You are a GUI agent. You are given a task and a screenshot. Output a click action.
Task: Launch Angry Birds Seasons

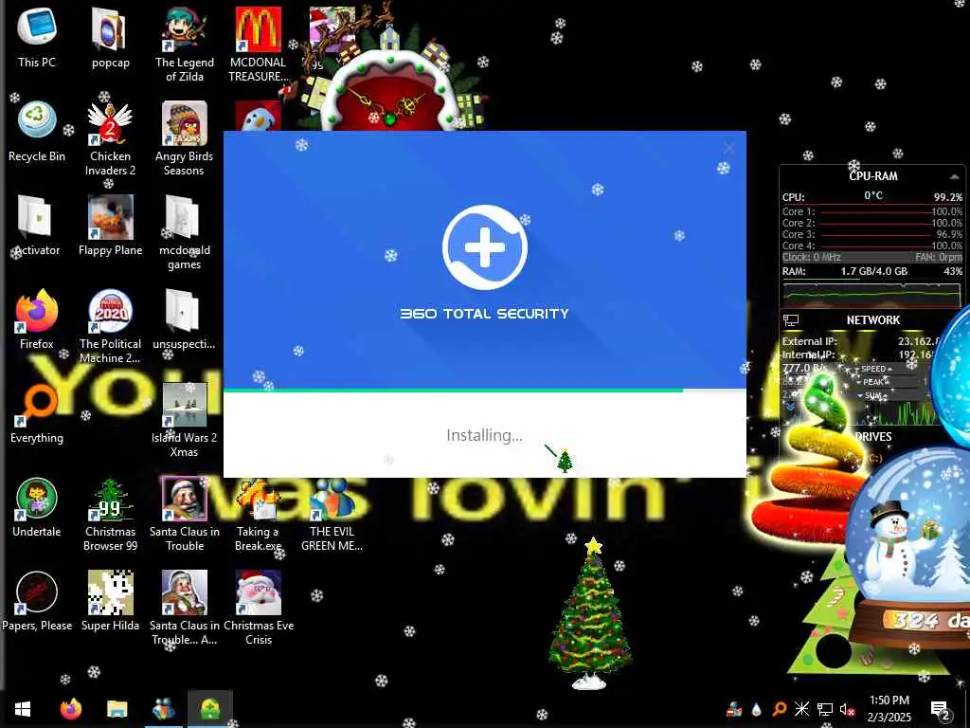pyautogui.click(x=185, y=137)
